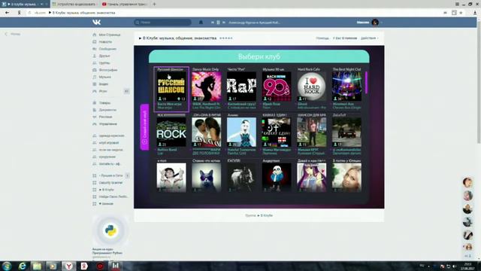
Task: Select the kissing couple club thumbnail
Action: pos(207,132)
